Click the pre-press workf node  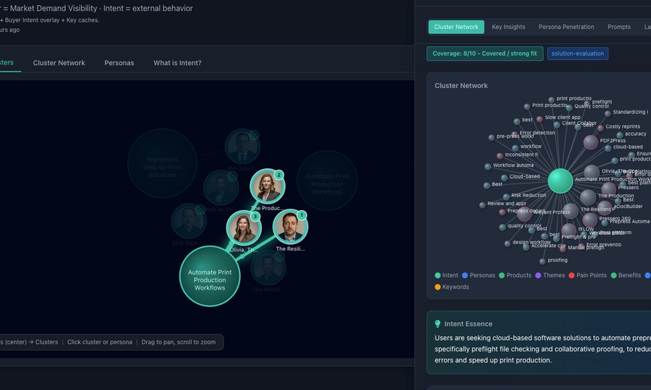492,137
